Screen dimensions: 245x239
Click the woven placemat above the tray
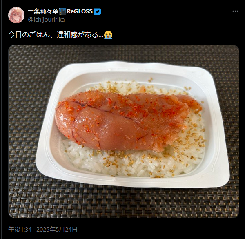pyautogui.click(x=123, y=53)
